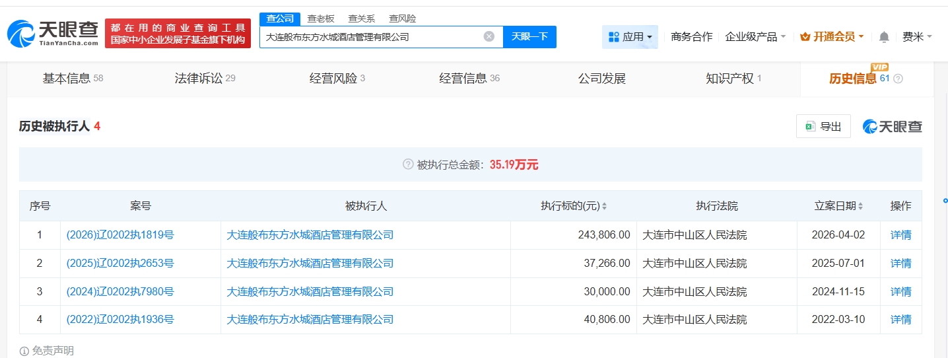Click the help icon by 被执行总金额
The width and height of the screenshot is (948, 358).
(x=408, y=164)
